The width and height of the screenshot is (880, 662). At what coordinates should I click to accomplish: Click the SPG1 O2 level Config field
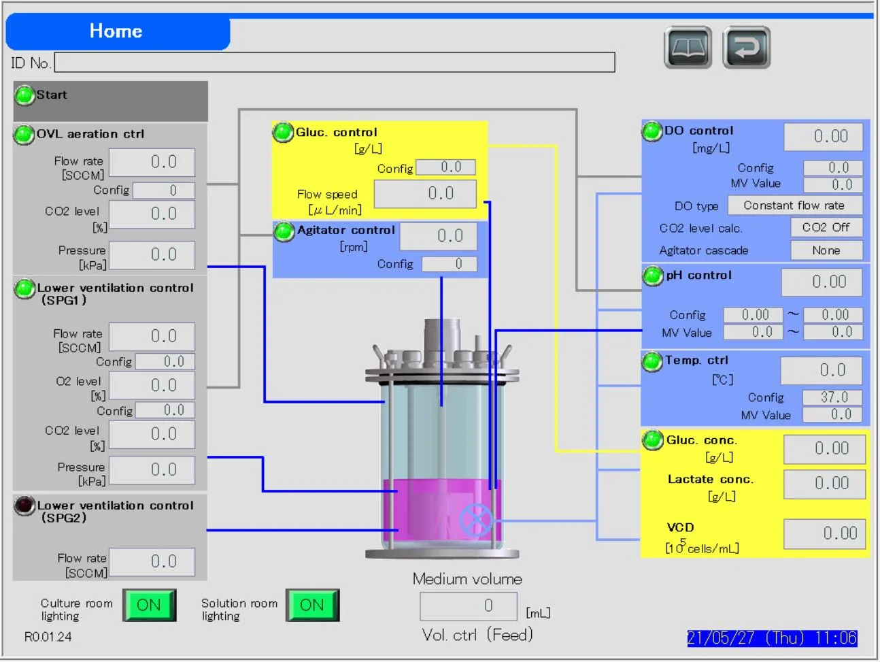coord(165,410)
